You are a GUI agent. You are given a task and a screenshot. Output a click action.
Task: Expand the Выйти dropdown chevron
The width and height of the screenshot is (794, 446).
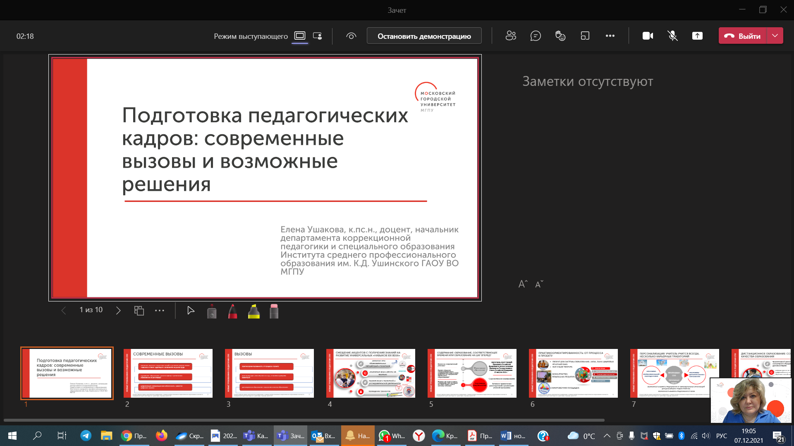click(x=775, y=36)
